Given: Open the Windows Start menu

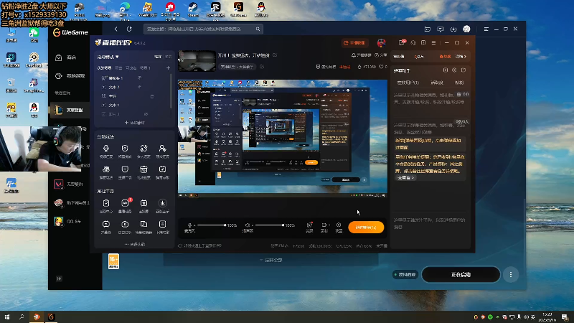Looking at the screenshot, I should 7,317.
